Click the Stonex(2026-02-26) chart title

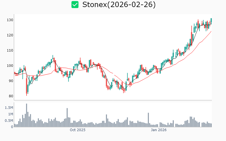click(x=119, y=5)
